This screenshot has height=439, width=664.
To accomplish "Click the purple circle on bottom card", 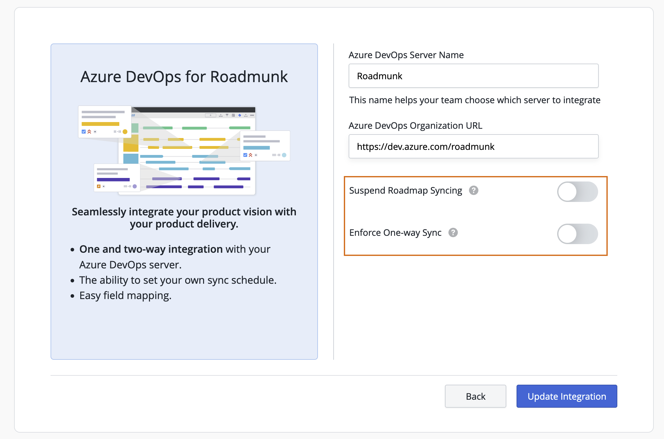I will tap(135, 186).
